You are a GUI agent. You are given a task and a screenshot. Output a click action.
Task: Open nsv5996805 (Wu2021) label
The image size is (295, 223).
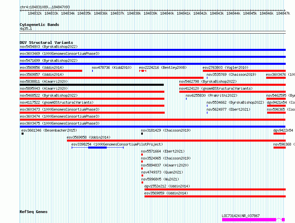(160, 179)
